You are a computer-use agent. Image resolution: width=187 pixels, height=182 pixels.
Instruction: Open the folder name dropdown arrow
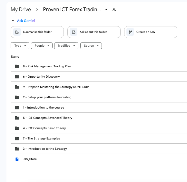point(106,10)
